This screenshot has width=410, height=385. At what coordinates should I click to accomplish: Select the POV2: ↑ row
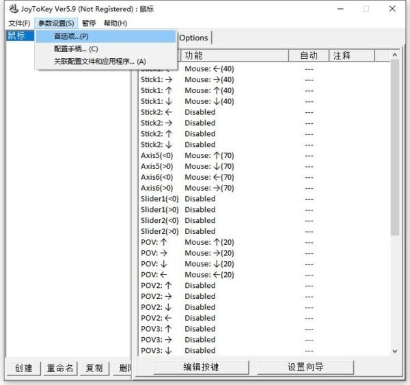(264, 286)
